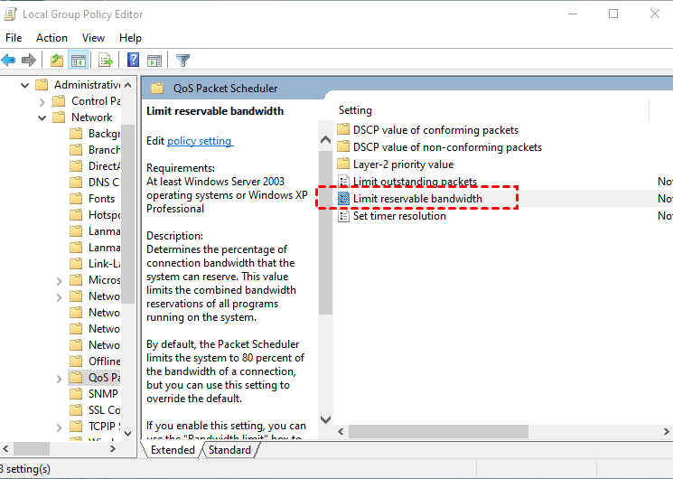Click the Forward arrow toolbar icon
The width and height of the screenshot is (673, 479).
pyautogui.click(x=28, y=61)
